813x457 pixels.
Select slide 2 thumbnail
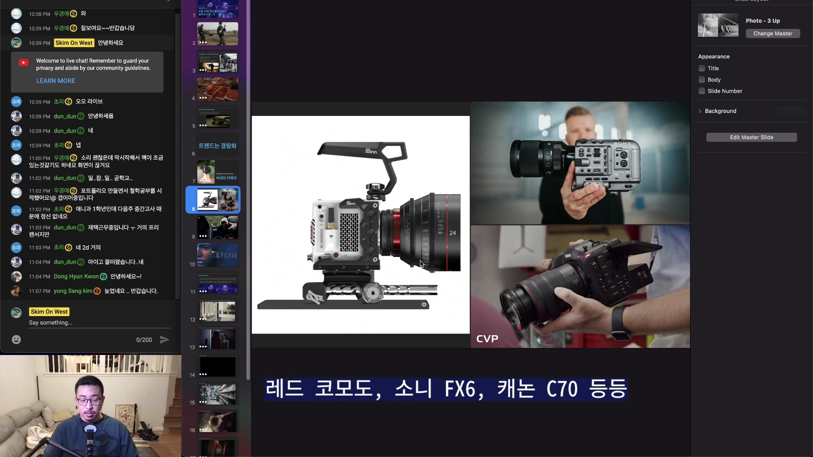pos(218,33)
